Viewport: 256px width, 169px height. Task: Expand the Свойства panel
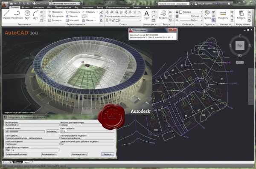pos(188,24)
